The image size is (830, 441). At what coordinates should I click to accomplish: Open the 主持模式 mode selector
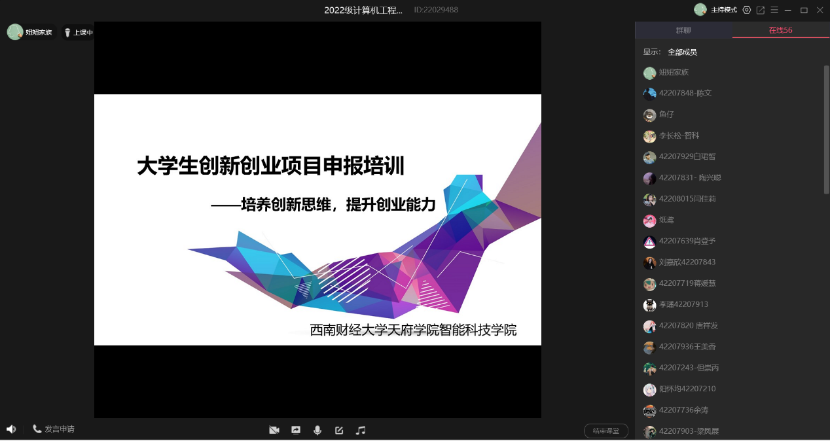point(723,10)
